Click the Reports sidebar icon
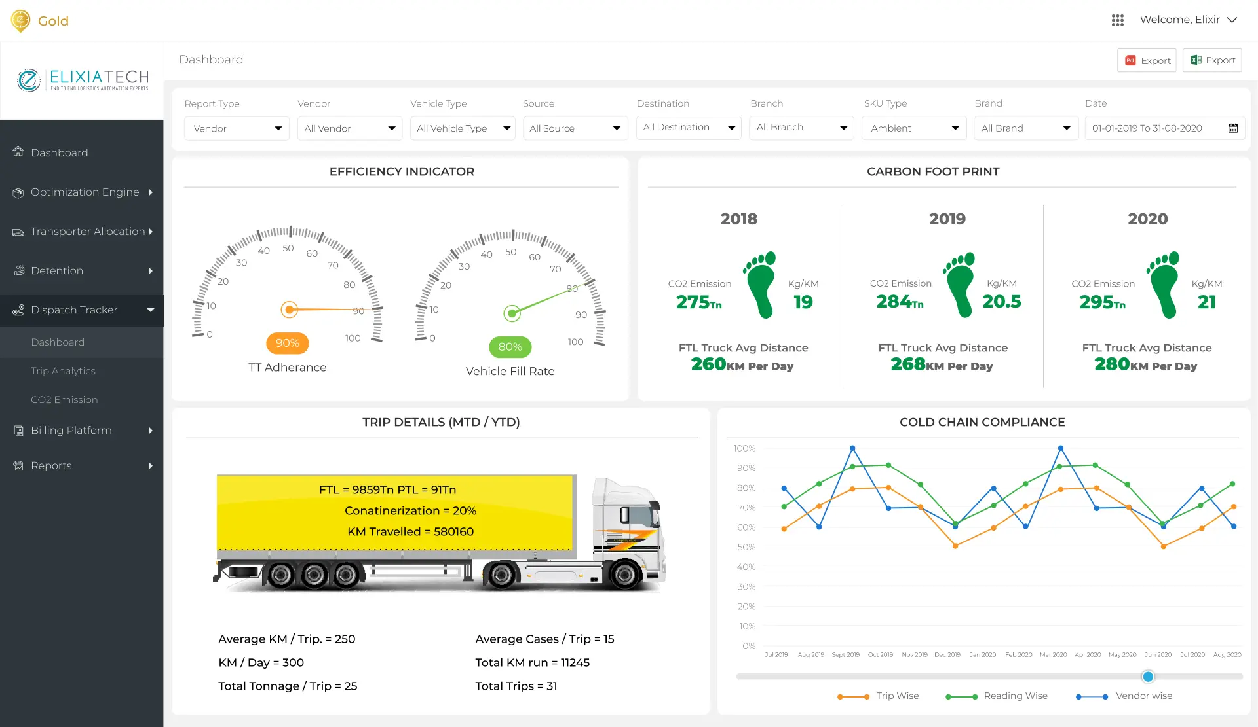Viewport: 1258px width, 727px height. (x=18, y=466)
